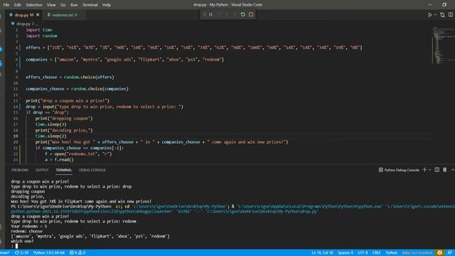Open the Terminal menu

coord(90,5)
